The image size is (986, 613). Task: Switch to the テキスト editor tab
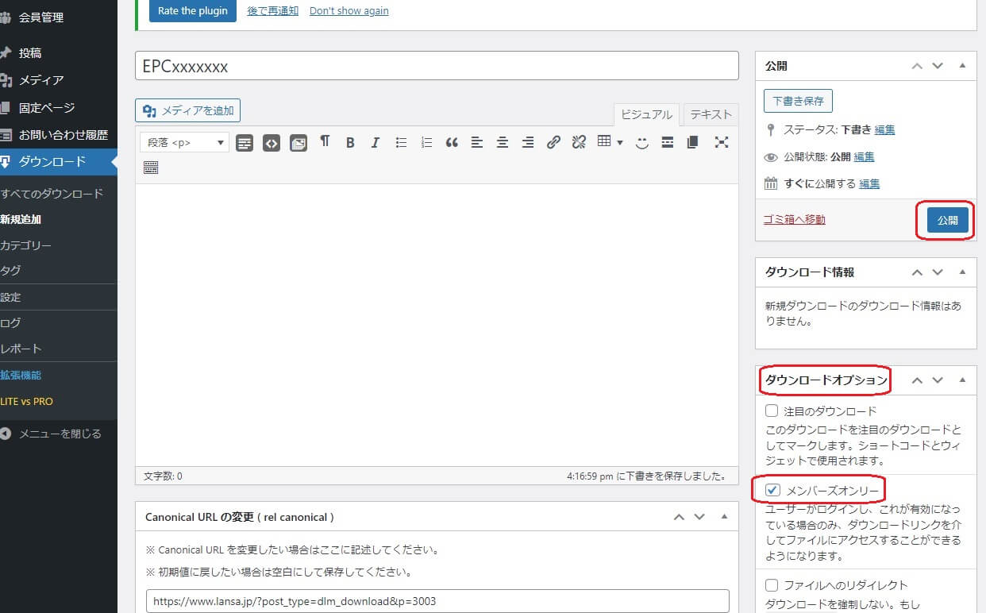[711, 114]
